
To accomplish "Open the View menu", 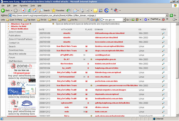I will (15, 6).
